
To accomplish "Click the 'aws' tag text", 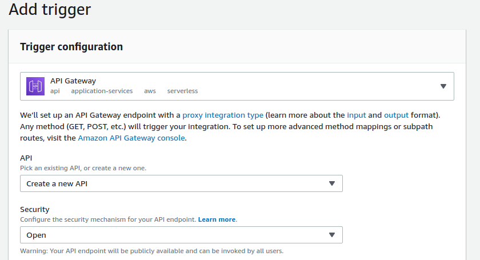I will click(150, 91).
